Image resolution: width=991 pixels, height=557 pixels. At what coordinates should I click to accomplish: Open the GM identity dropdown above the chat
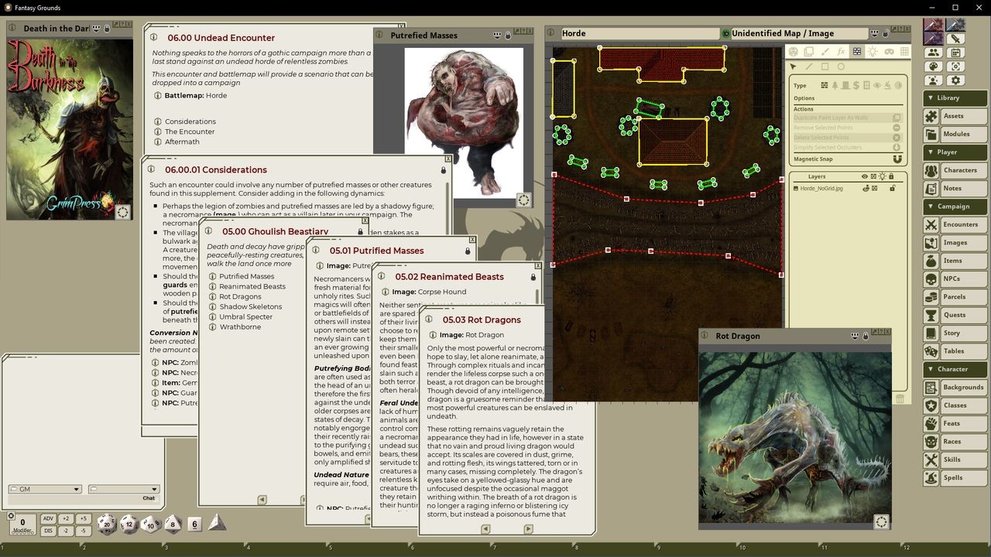[44, 489]
